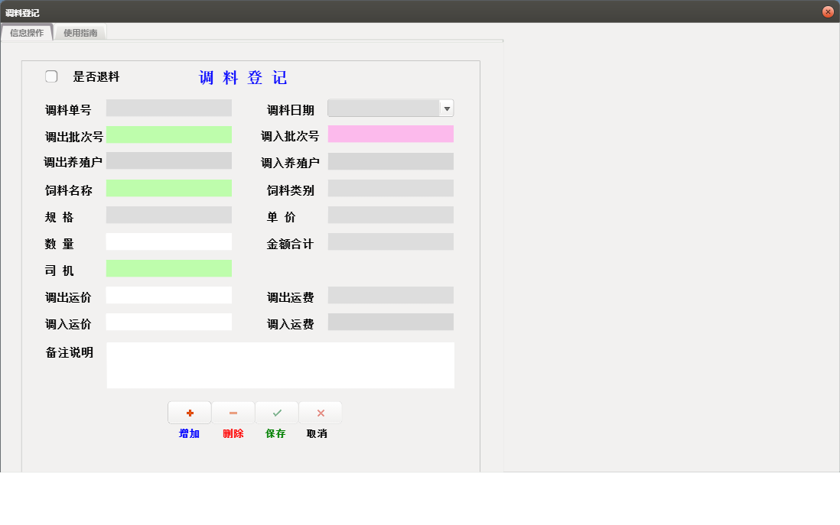Click the 备注说明 text area
Viewport: 840px width, 525px height.
point(280,365)
